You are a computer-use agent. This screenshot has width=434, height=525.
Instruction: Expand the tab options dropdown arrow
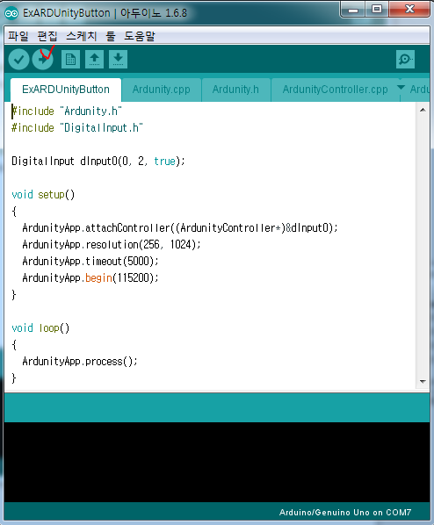pyautogui.click(x=401, y=88)
